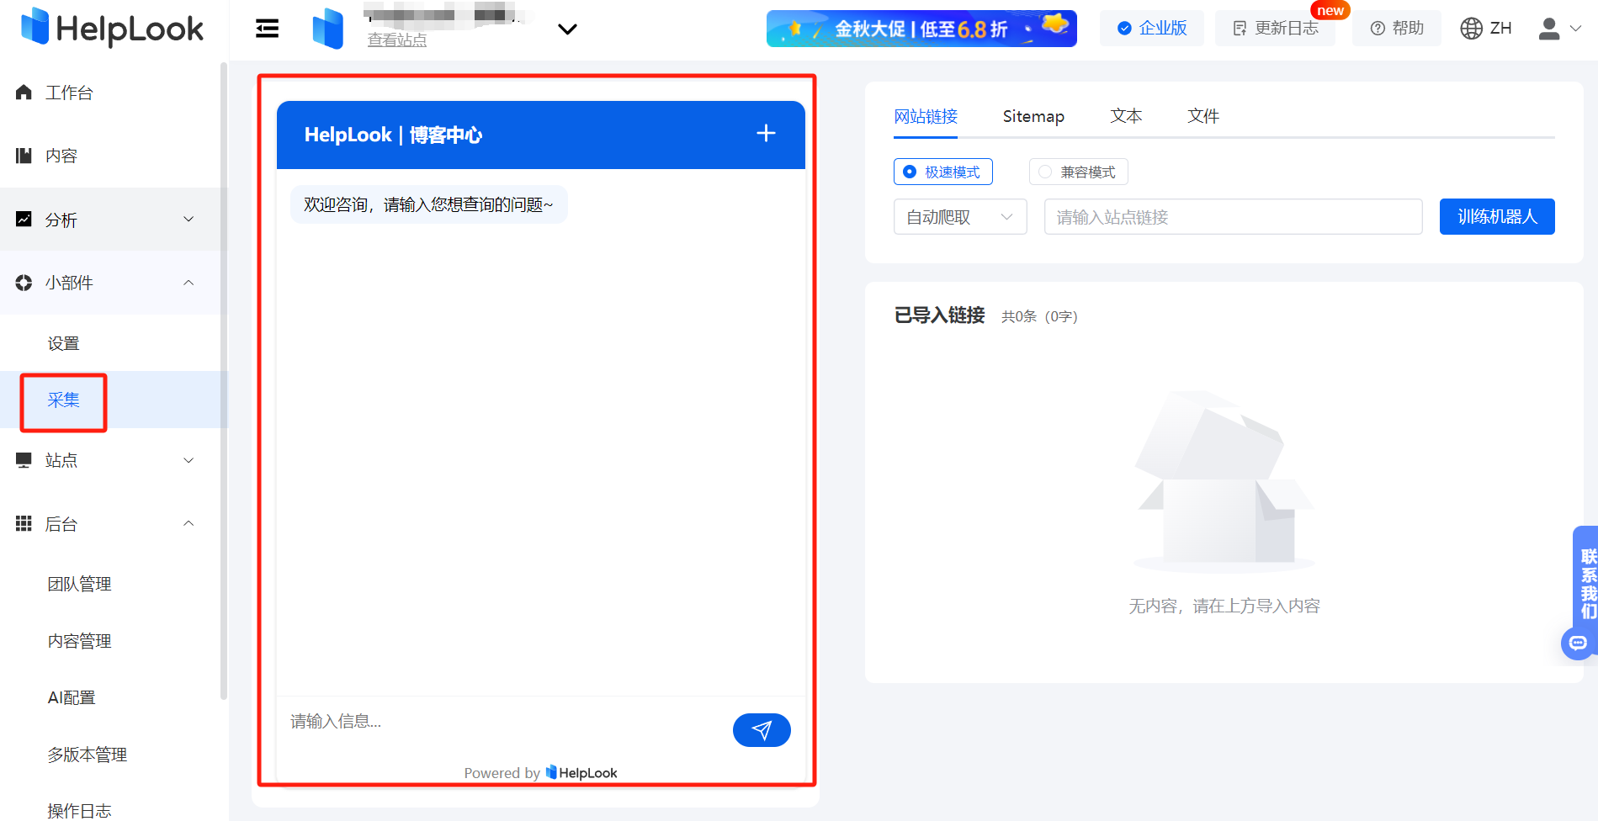Open 设置 under 小部件
Viewport: 1598px width, 821px height.
(x=64, y=343)
